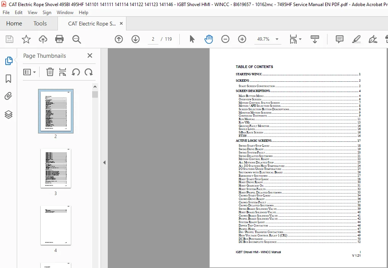
Task: Go to the previous page using the up arrow
Action: pos(119,39)
